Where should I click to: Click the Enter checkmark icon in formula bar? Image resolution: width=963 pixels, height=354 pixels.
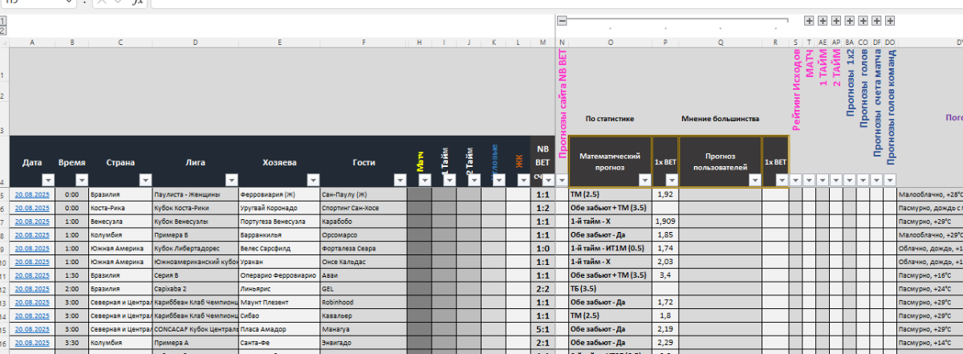[119, 3]
